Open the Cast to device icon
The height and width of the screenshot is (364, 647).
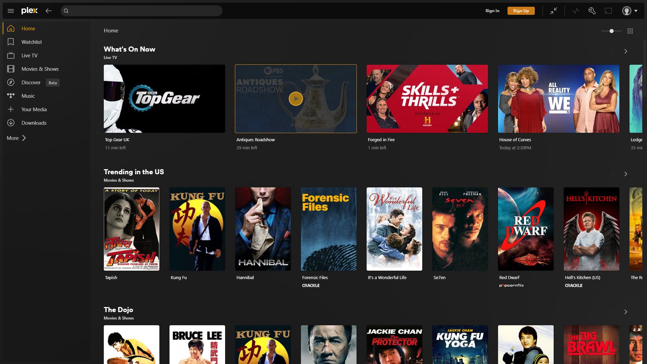pyautogui.click(x=608, y=10)
